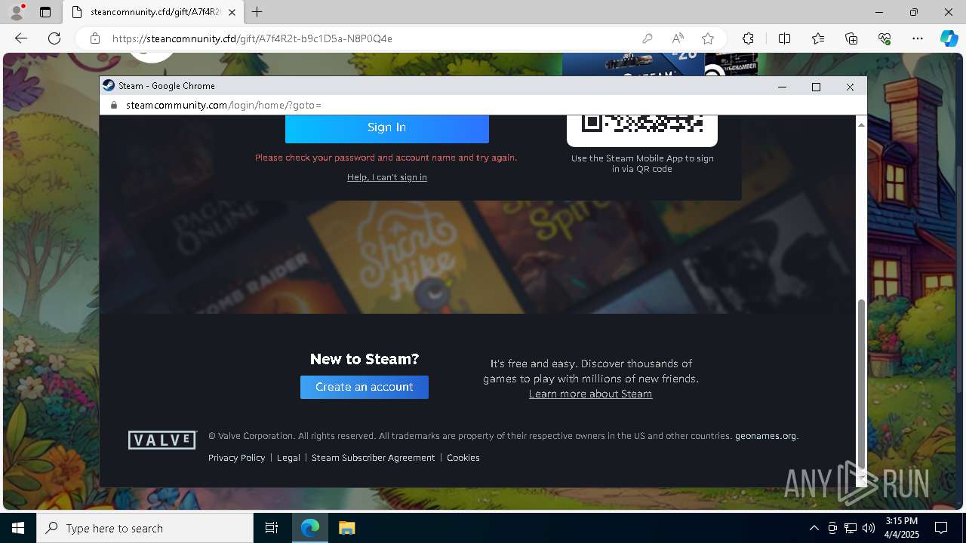Open the tab actions menu icon
Screen dimensions: 966x543
click(45, 12)
